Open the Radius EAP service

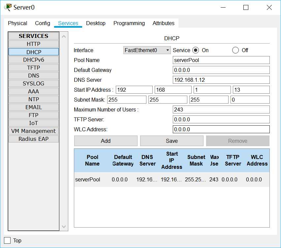pyautogui.click(x=34, y=139)
